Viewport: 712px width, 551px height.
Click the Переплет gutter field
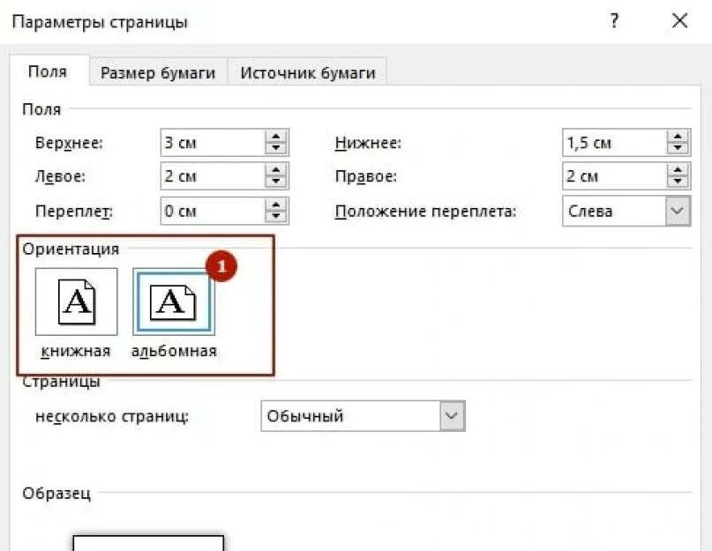[213, 211]
